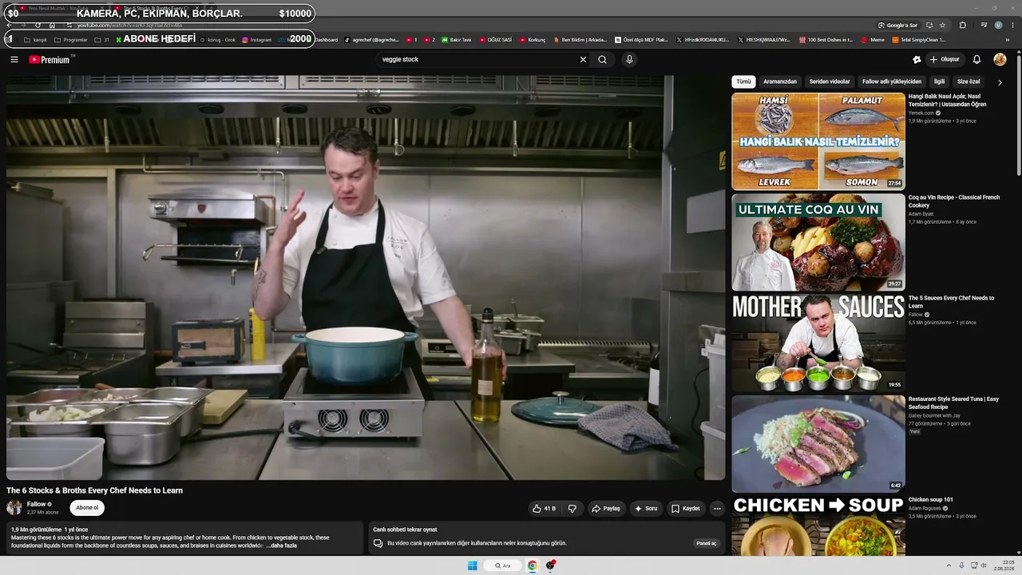Open more actions three-dot menu under video
The image size is (1022, 575).
[717, 509]
